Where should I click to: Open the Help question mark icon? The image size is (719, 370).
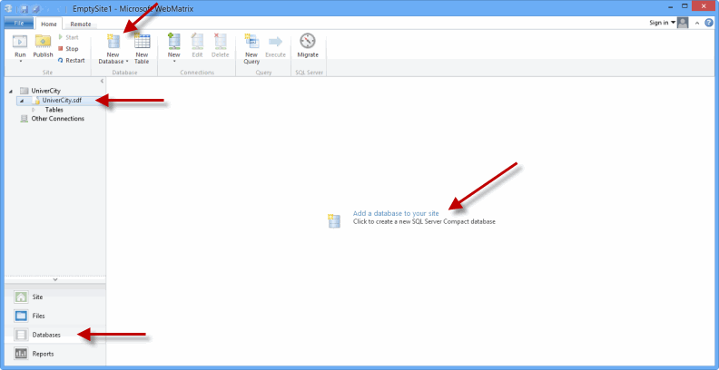tap(709, 23)
